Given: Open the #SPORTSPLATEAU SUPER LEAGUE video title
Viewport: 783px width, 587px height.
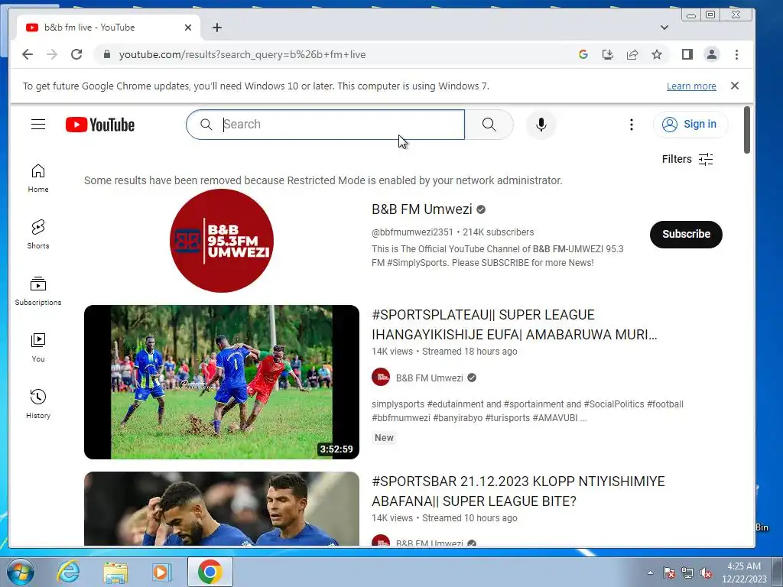Looking at the screenshot, I should 515,324.
